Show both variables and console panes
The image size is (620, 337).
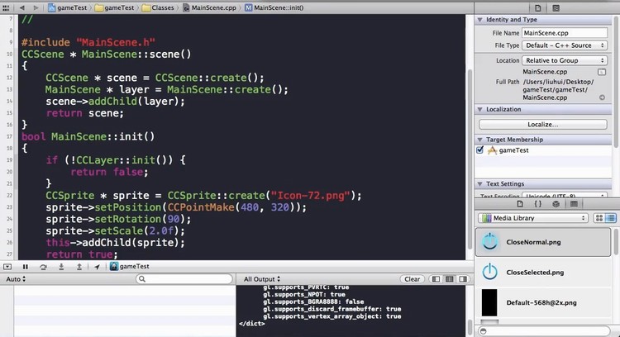pos(449,279)
